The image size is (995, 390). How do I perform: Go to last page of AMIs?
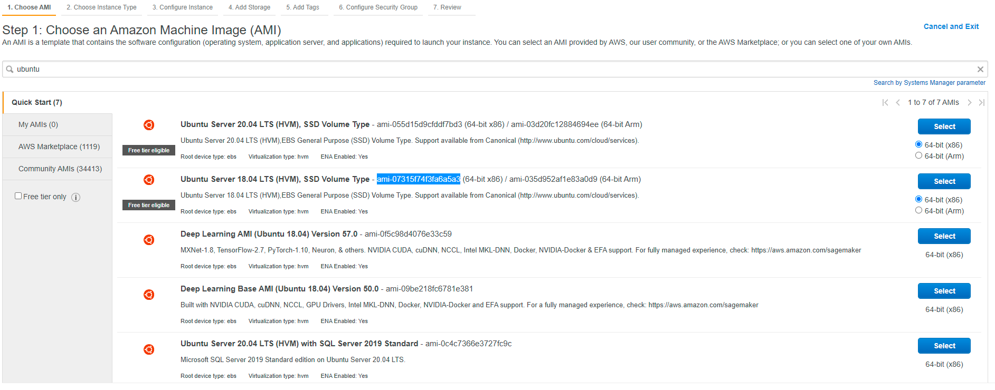pos(981,102)
